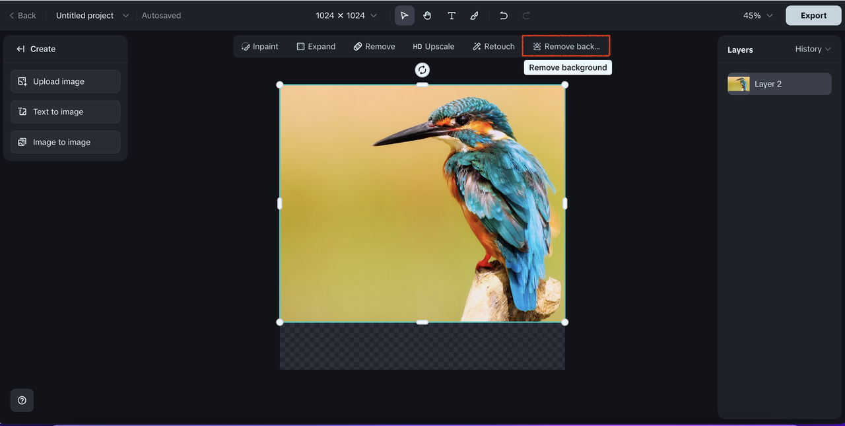This screenshot has width=845, height=426.
Task: Choose the HD Upscale tool
Action: pos(434,46)
